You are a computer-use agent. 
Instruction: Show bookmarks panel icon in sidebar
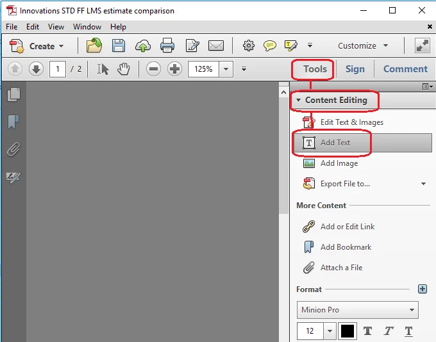pos(13,122)
